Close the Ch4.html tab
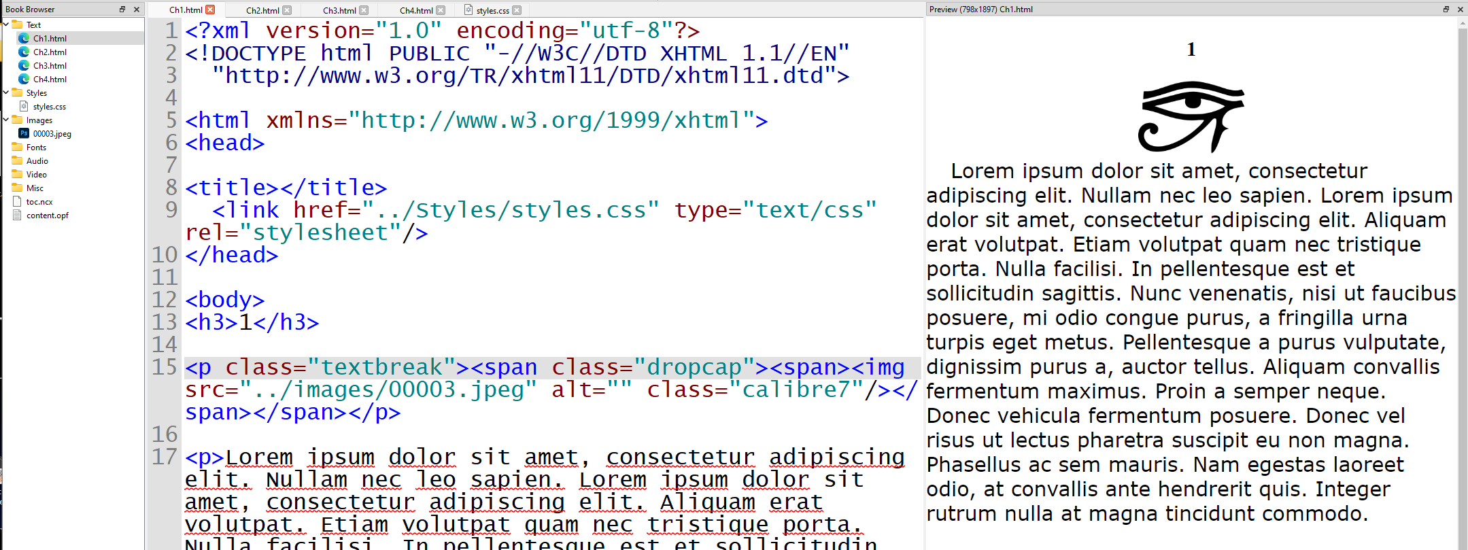 (x=441, y=10)
